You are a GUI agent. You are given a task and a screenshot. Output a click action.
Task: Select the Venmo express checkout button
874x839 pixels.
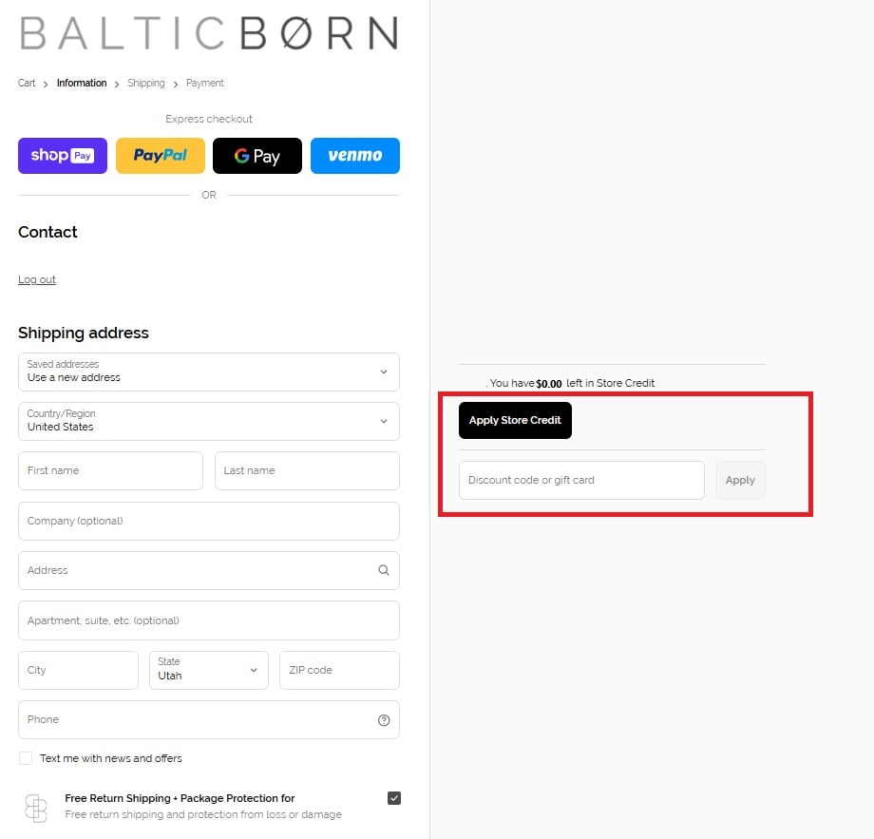[354, 156]
